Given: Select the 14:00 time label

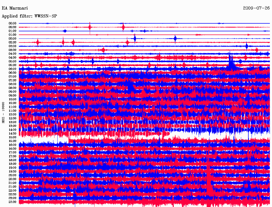Looking at the screenshot, I should tap(12, 130).
